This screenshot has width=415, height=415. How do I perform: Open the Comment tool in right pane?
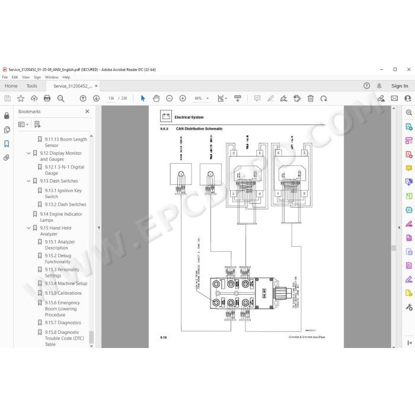click(409, 168)
